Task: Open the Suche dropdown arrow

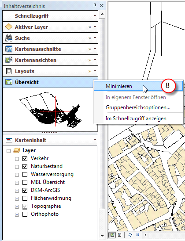Action: point(95,38)
